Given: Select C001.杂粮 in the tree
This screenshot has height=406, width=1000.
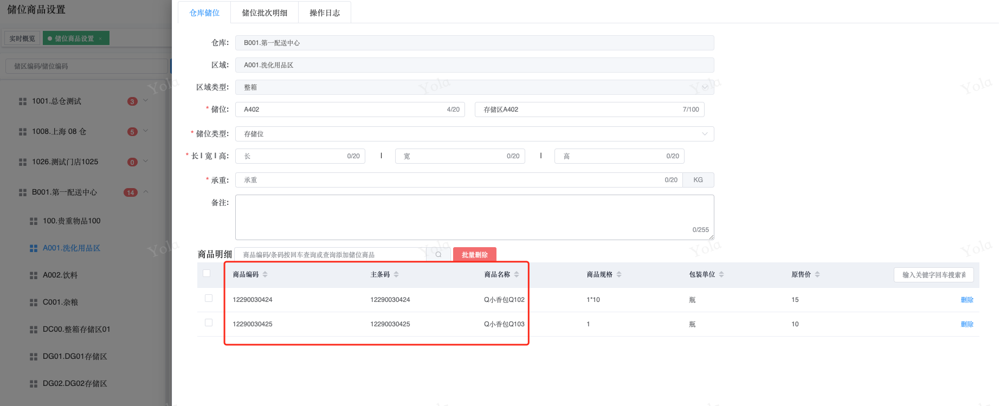Looking at the screenshot, I should point(60,302).
